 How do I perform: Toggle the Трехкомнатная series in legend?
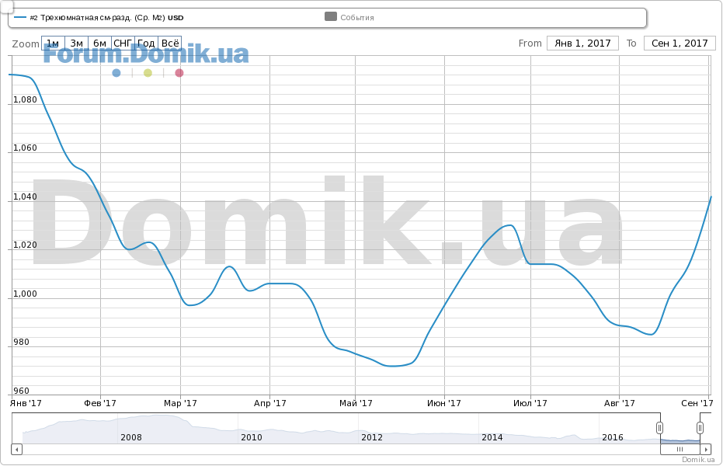(99, 18)
